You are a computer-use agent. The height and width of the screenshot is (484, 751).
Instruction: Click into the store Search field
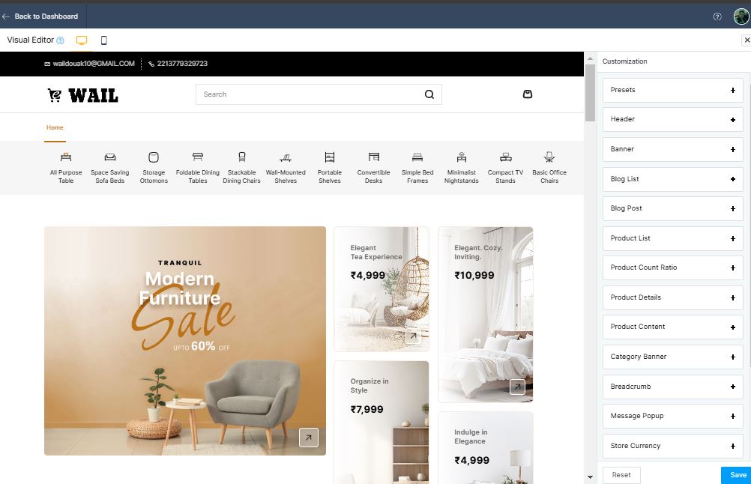coord(307,94)
